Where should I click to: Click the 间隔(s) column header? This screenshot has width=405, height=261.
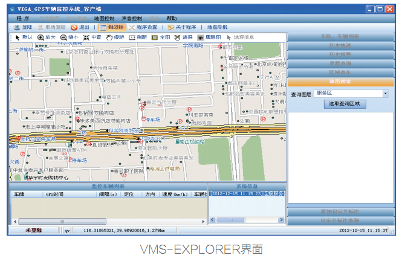pyautogui.click(x=108, y=195)
